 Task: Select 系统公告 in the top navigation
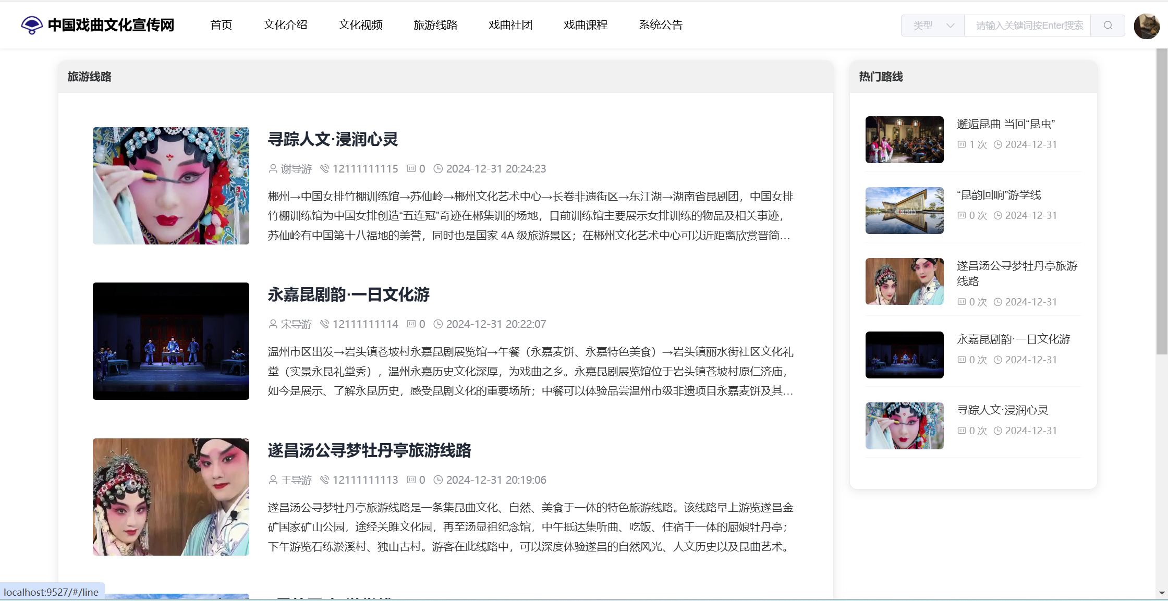(661, 24)
